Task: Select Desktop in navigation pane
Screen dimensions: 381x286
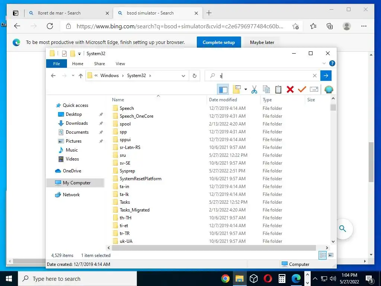Action: pyautogui.click(x=74, y=114)
